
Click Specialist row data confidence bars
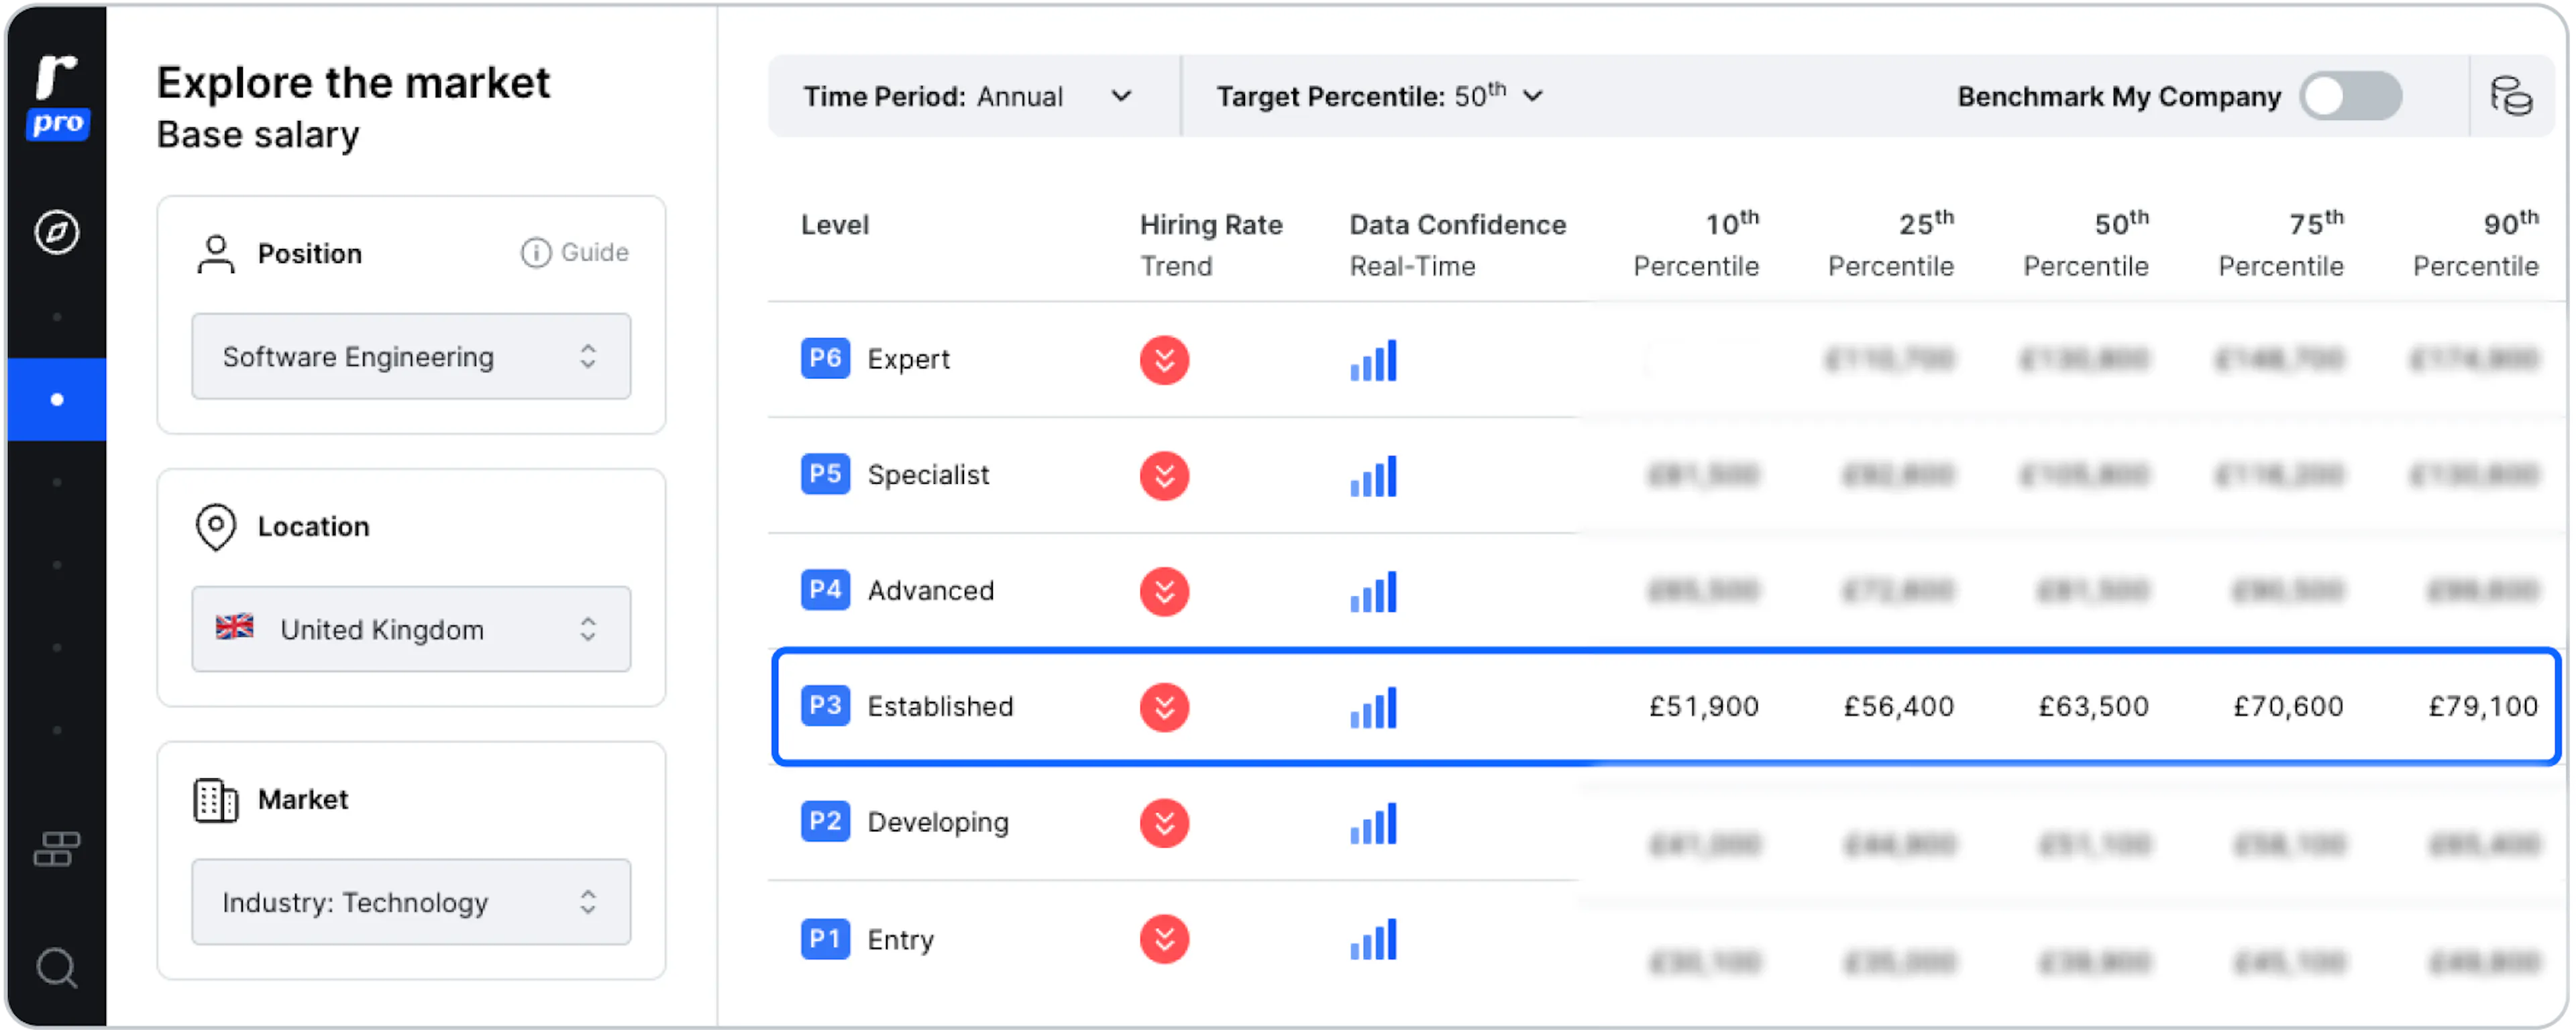pyautogui.click(x=1373, y=477)
